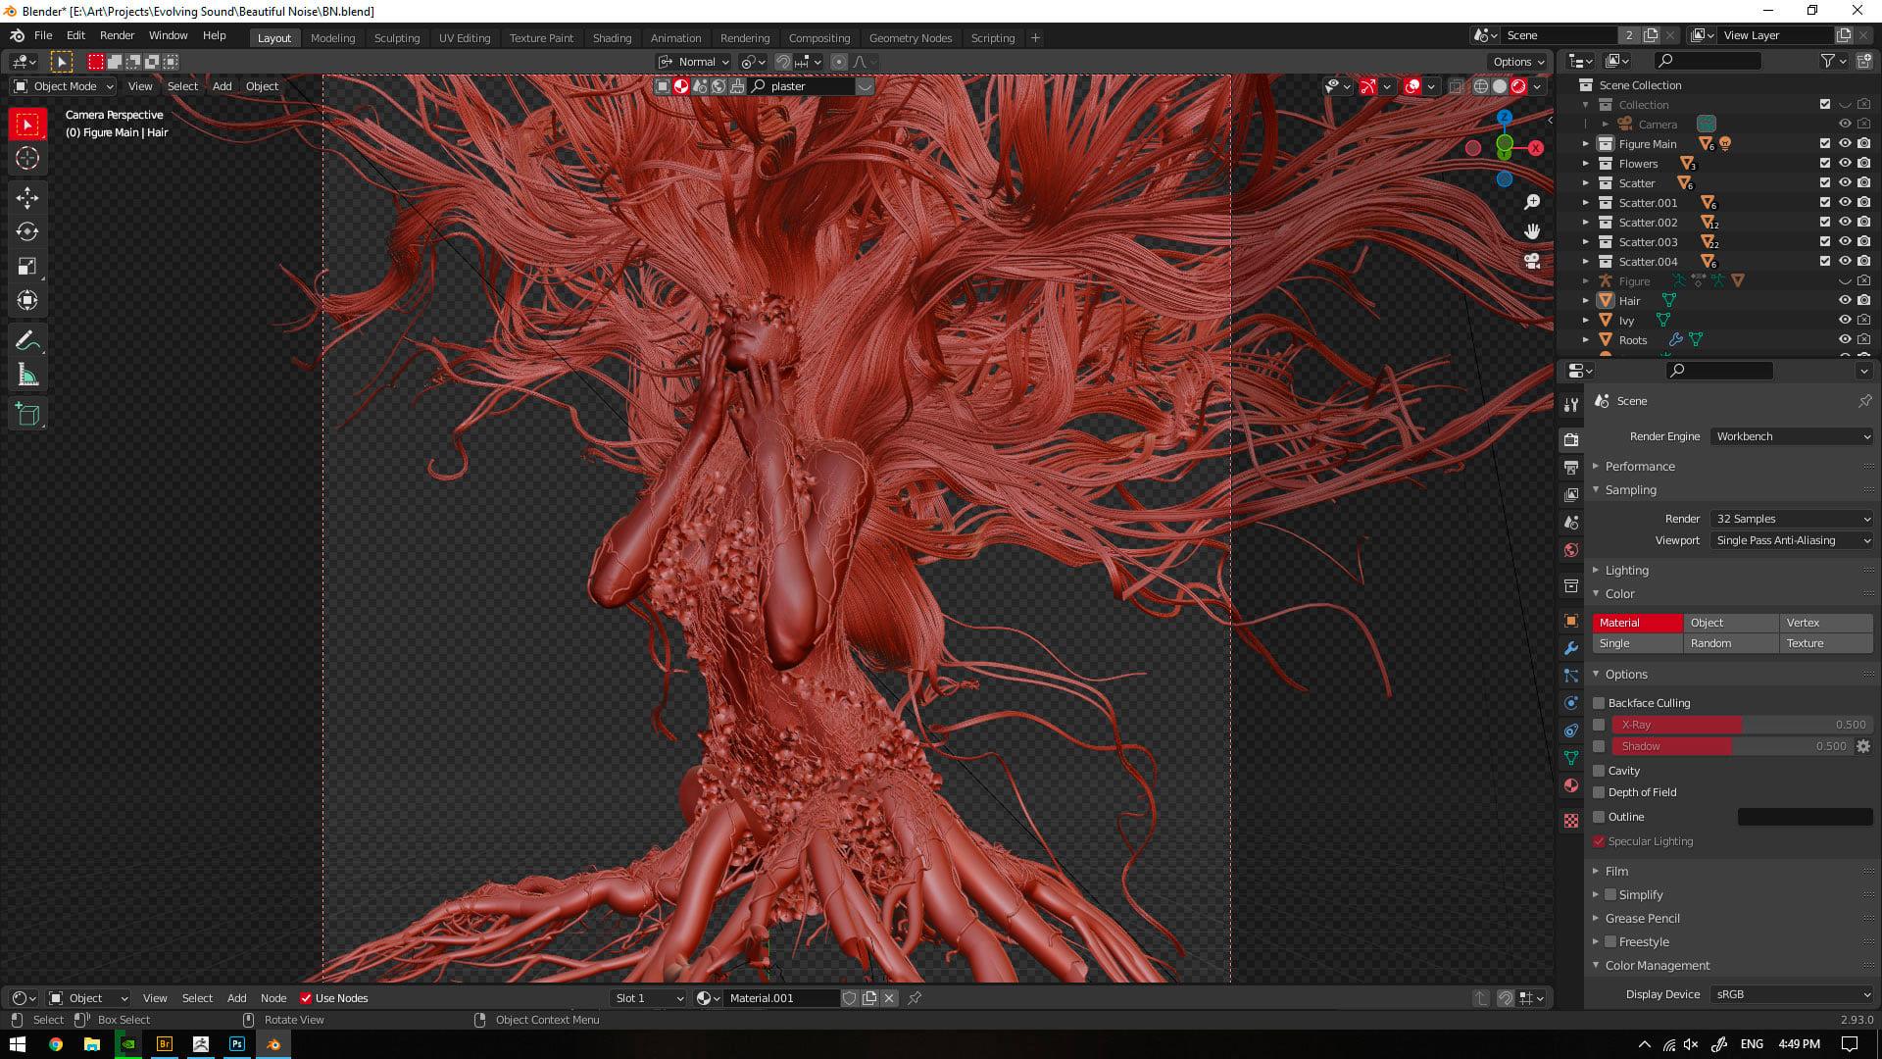Switch to the Shading workspace tab
This screenshot has width=1882, height=1059.
pos(612,38)
